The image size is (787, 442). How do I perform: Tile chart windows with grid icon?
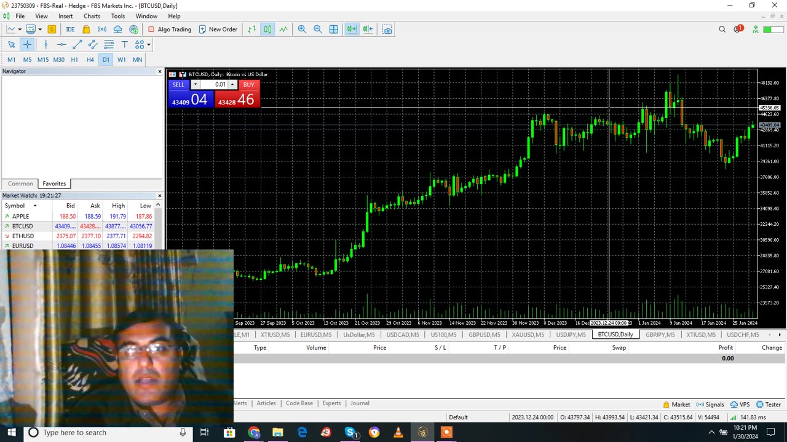tap(334, 29)
